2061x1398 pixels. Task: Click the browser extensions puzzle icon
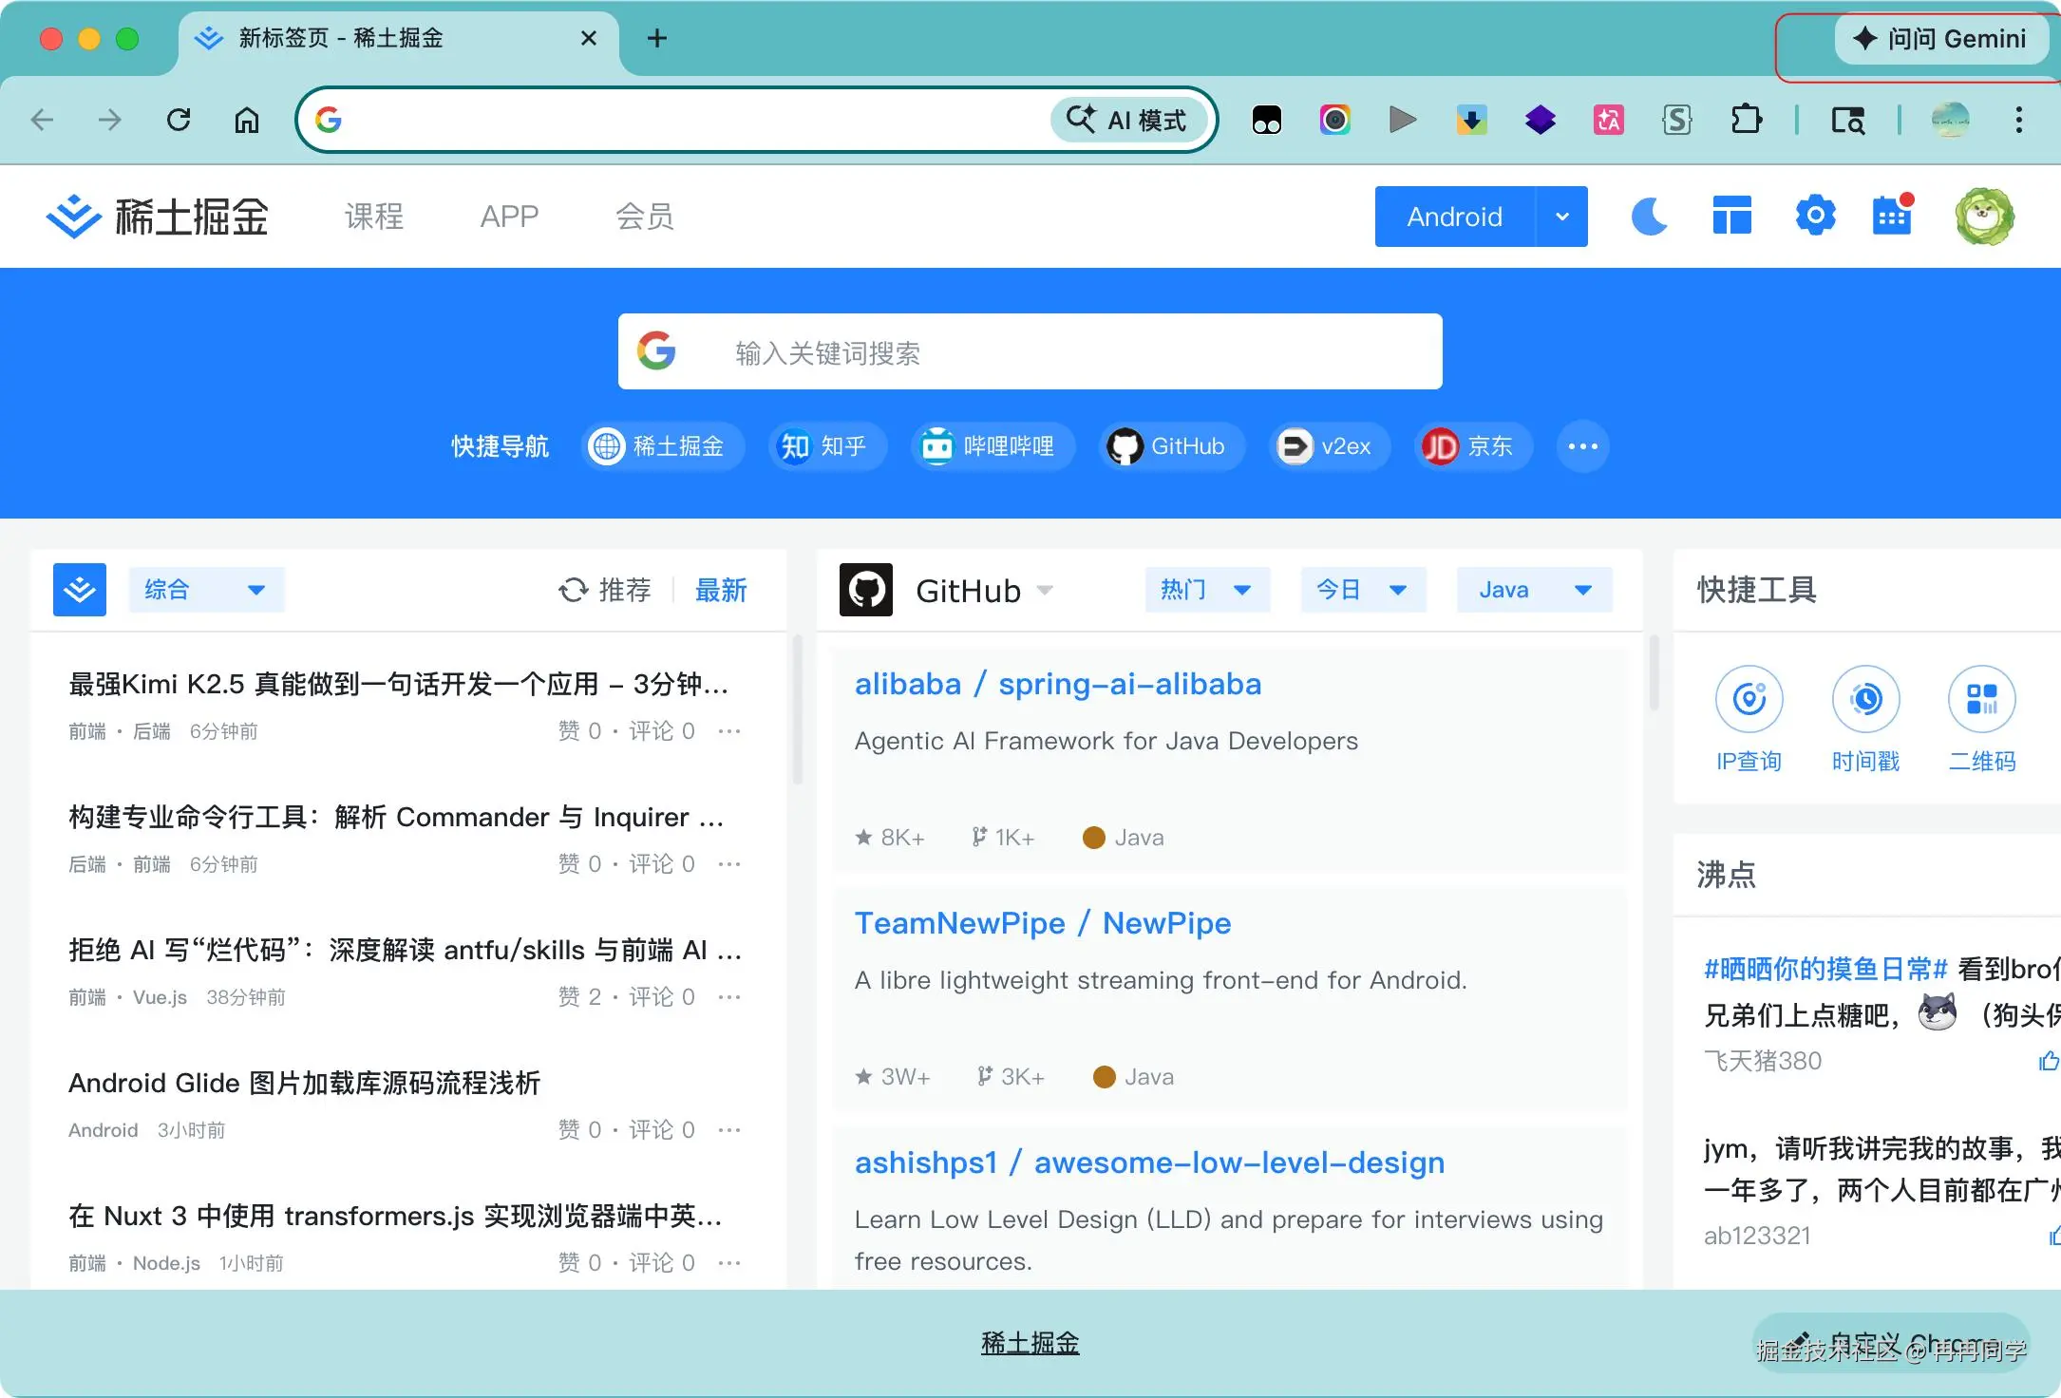pyautogui.click(x=1746, y=120)
